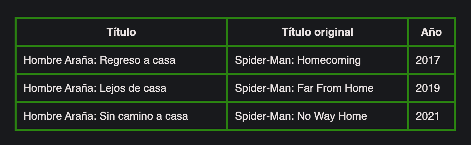Screen dimensions: 471x145
Task: Click the "Spider-Man: Far From Home" cell
Action: point(304,88)
